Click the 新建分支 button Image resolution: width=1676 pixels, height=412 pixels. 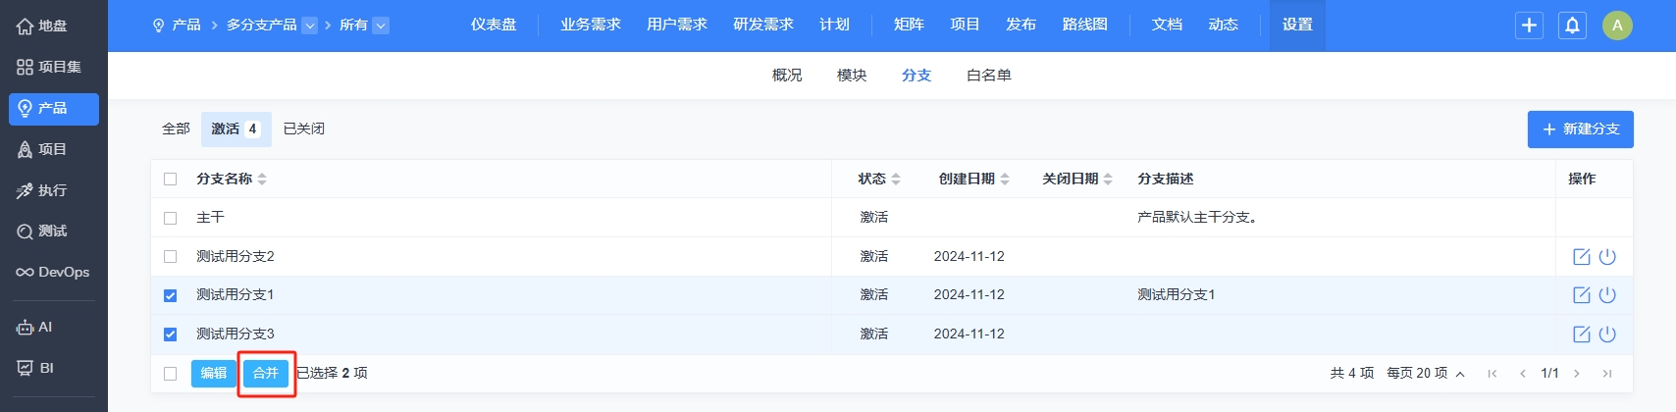pyautogui.click(x=1580, y=129)
